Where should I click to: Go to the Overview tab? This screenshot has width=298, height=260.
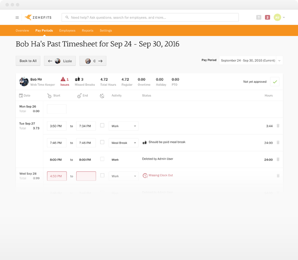22,30
